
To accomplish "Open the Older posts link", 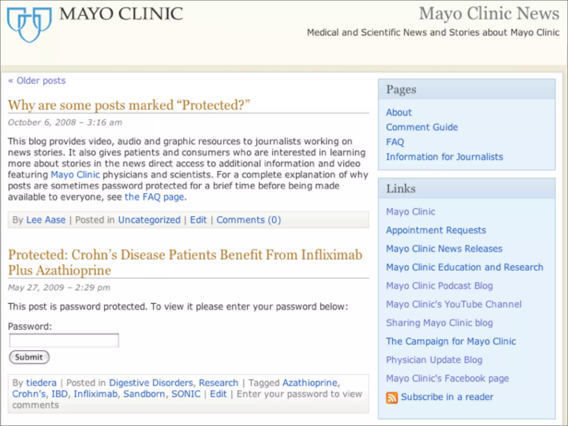I will pyautogui.click(x=37, y=81).
